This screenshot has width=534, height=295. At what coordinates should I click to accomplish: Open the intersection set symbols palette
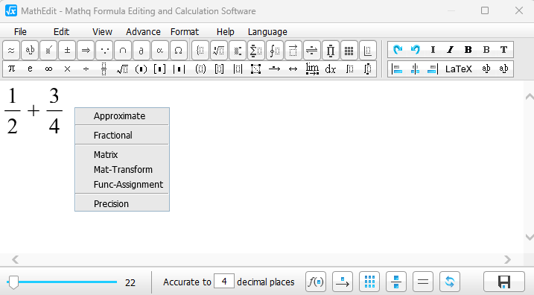(123, 51)
